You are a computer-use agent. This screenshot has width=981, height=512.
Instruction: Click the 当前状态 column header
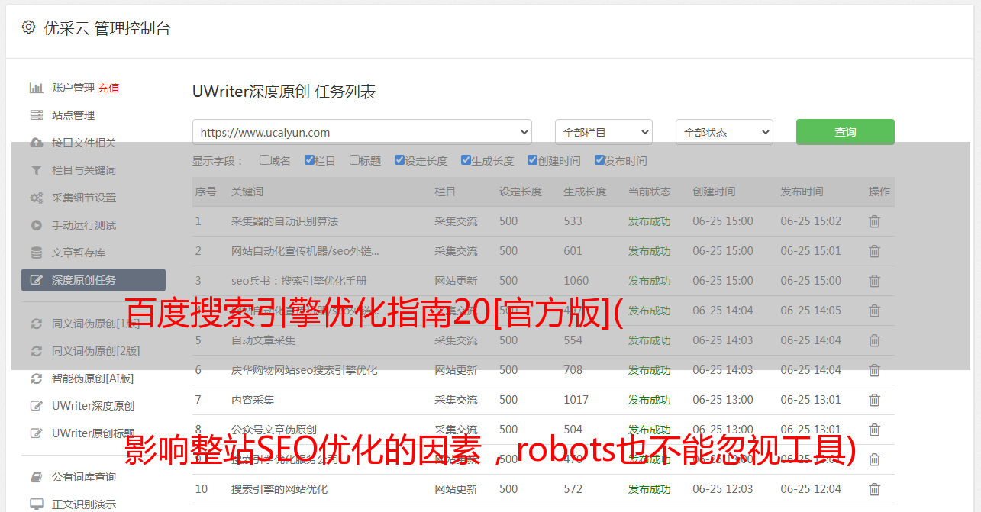point(650,192)
